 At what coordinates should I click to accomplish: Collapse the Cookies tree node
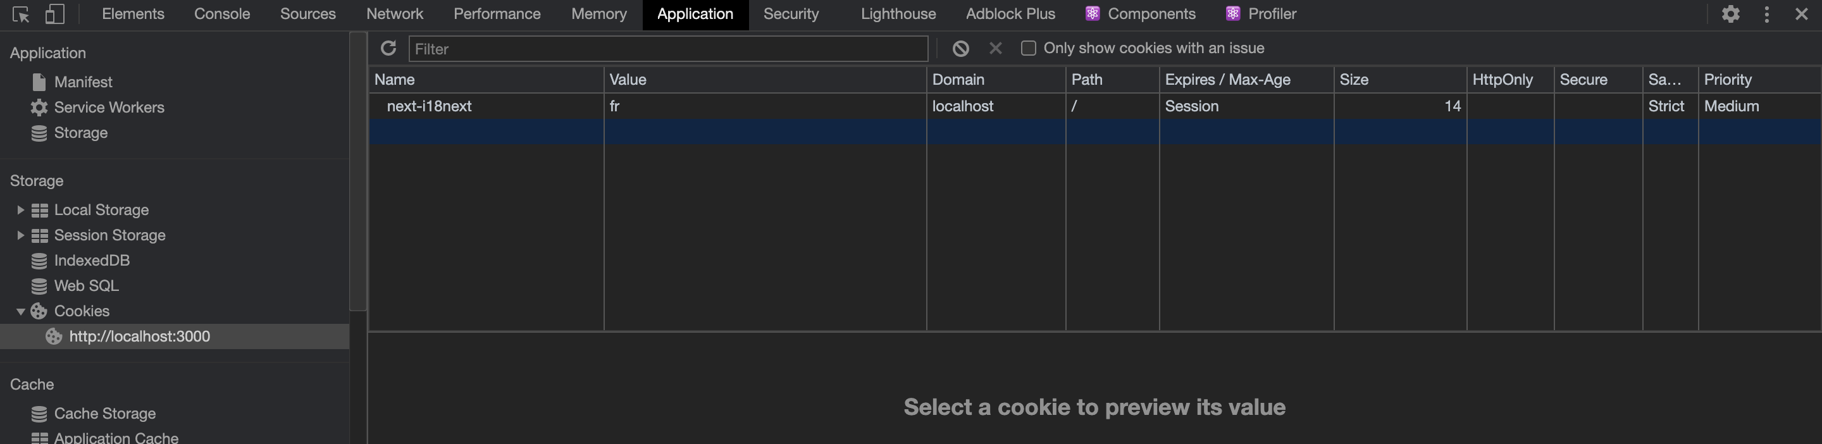coord(19,311)
